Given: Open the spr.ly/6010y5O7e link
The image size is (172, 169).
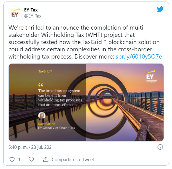Looking at the screenshot, I should pos(139,57).
